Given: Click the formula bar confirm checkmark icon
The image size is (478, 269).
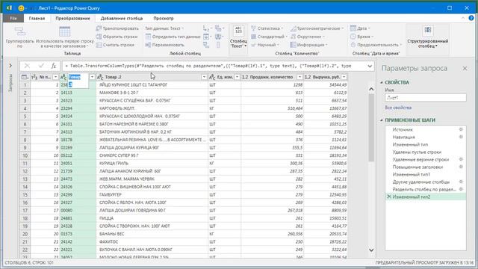Looking at the screenshot, I should point(41,66).
